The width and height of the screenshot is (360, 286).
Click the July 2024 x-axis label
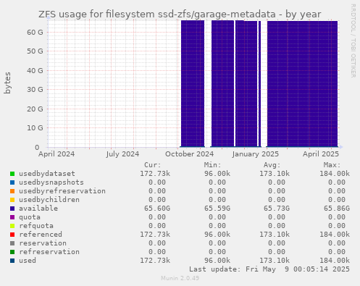[x=122, y=154]
